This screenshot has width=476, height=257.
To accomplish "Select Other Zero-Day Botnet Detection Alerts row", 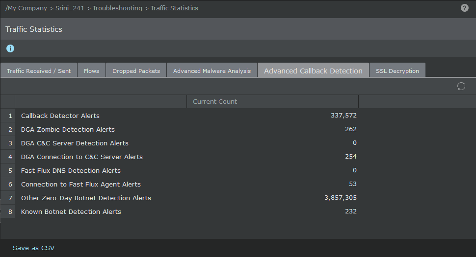I will [x=238, y=198].
